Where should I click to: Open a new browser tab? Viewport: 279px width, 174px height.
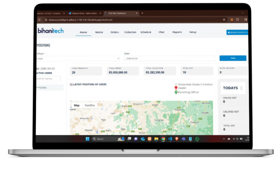click(142, 13)
